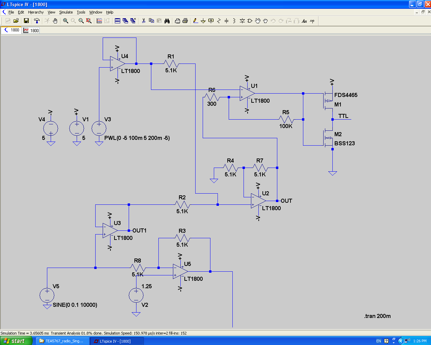
Task: Select the V3 voltage source symbol
Action: 99,129
